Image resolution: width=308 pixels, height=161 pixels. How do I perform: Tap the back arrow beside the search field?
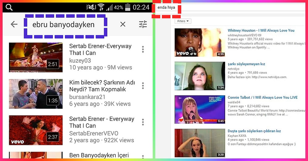[x=14, y=24]
